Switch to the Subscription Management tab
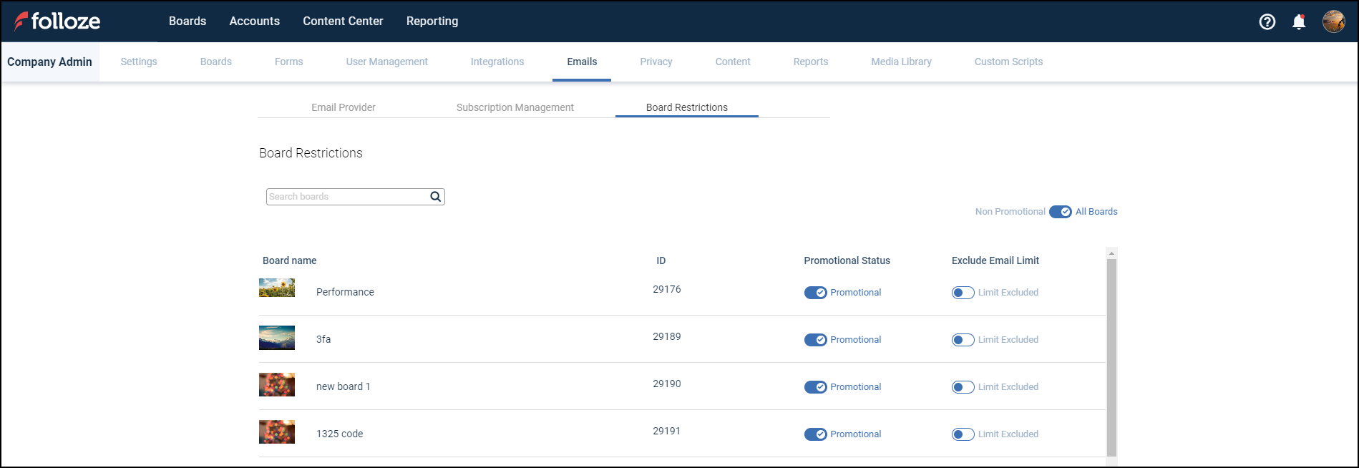 515,107
